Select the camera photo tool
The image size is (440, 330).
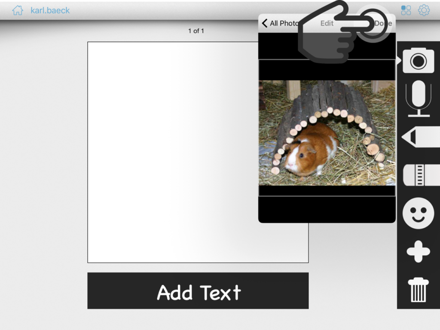click(x=419, y=60)
